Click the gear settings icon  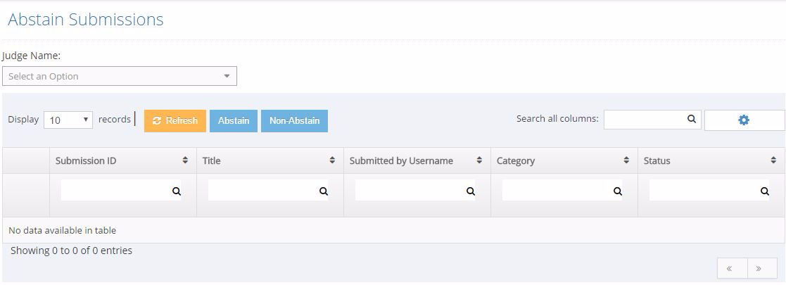click(744, 120)
